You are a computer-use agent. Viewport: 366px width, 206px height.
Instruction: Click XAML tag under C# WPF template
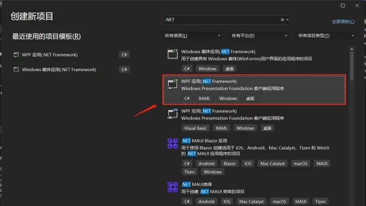(204, 99)
